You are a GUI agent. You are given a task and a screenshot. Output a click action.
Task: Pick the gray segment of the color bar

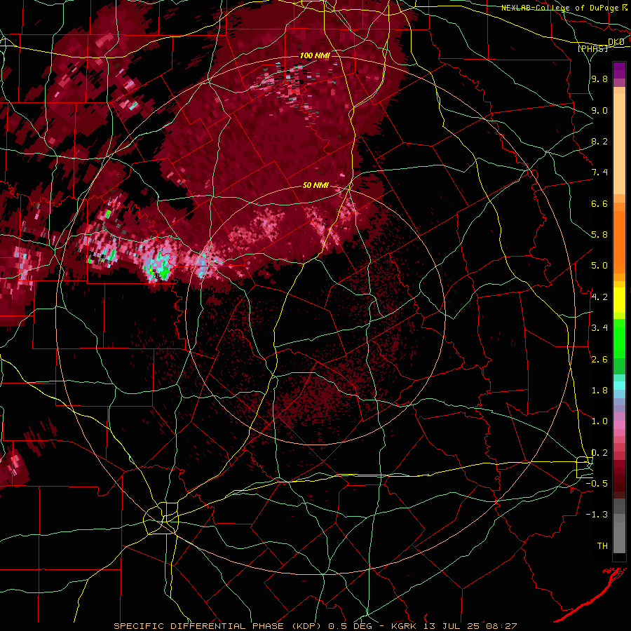pyautogui.click(x=619, y=526)
